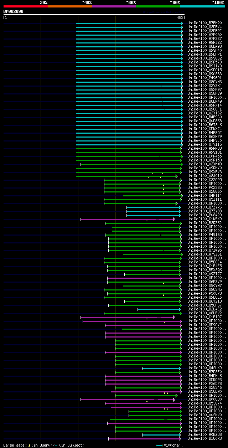The height and width of the screenshot is (448, 228).
Task: Select label UniRef100_Q8GYH3
Action: [204, 82]
